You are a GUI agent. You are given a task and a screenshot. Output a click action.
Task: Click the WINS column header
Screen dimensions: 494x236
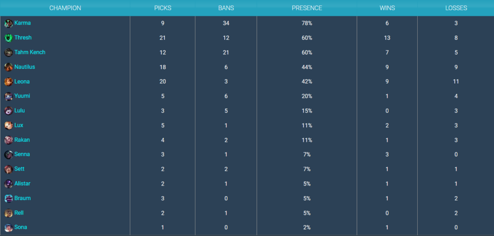387,8
